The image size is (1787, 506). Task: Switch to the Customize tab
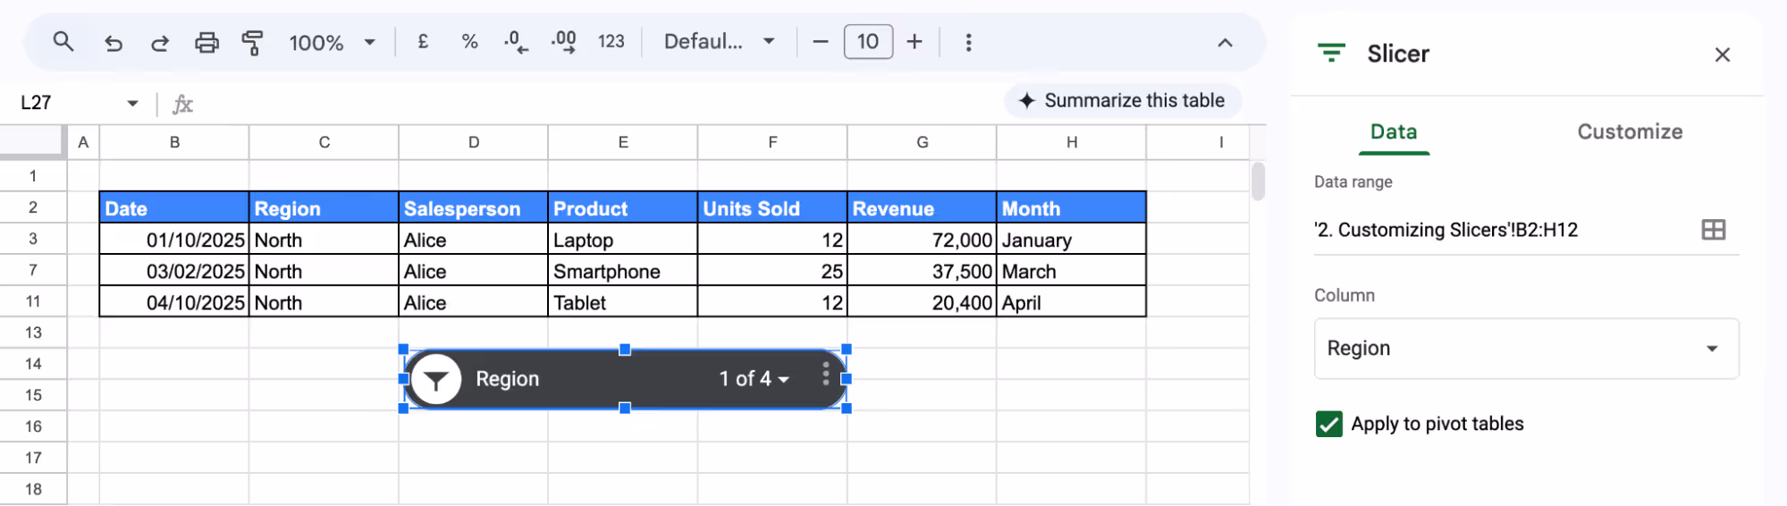[x=1630, y=132]
